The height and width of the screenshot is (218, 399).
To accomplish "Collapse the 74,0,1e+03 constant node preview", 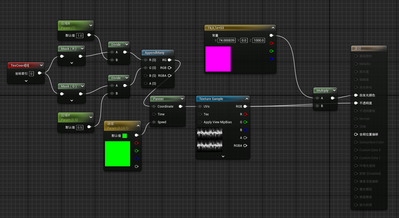I will tap(273, 28).
